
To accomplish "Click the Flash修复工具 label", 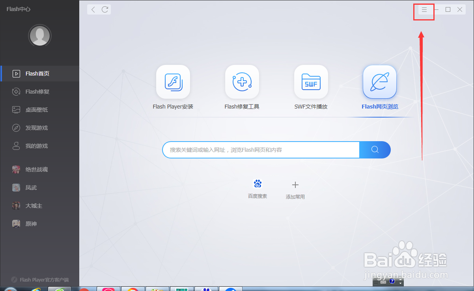I will click(242, 107).
